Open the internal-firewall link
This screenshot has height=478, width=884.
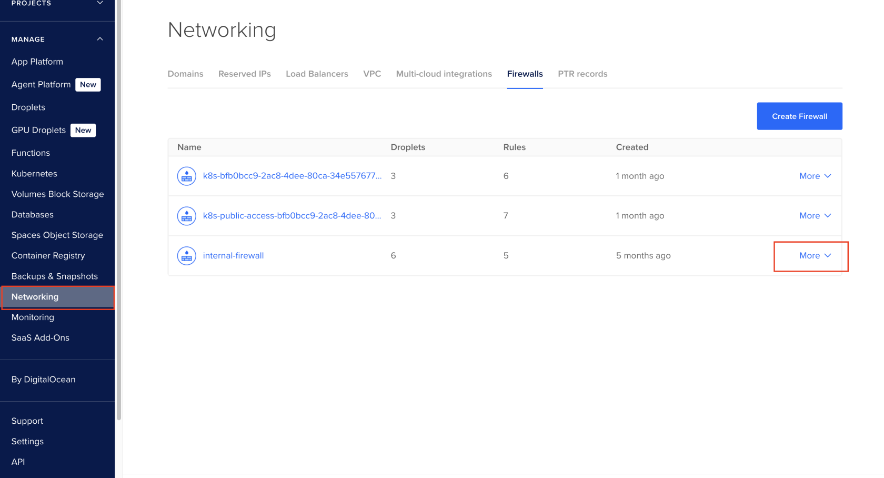[x=233, y=256]
